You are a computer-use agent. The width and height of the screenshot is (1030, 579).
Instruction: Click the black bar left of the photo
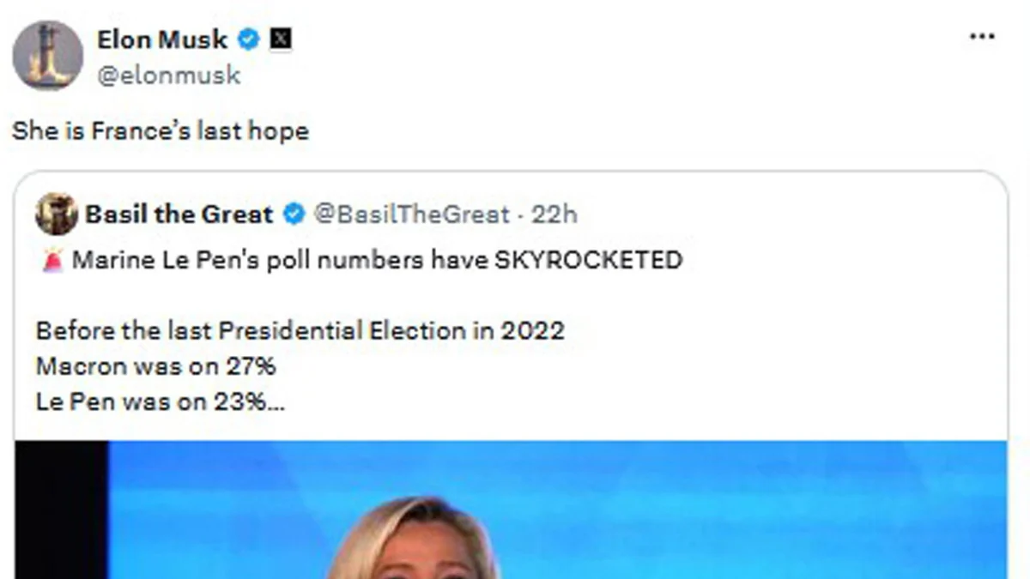(61, 510)
